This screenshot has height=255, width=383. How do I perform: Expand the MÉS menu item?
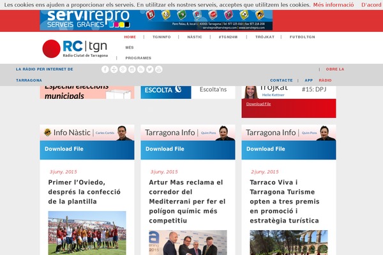pos(130,48)
